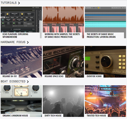Click the chevron arrow beside Beat Dissected
The image size is (127, 119).
[x=28, y=82]
